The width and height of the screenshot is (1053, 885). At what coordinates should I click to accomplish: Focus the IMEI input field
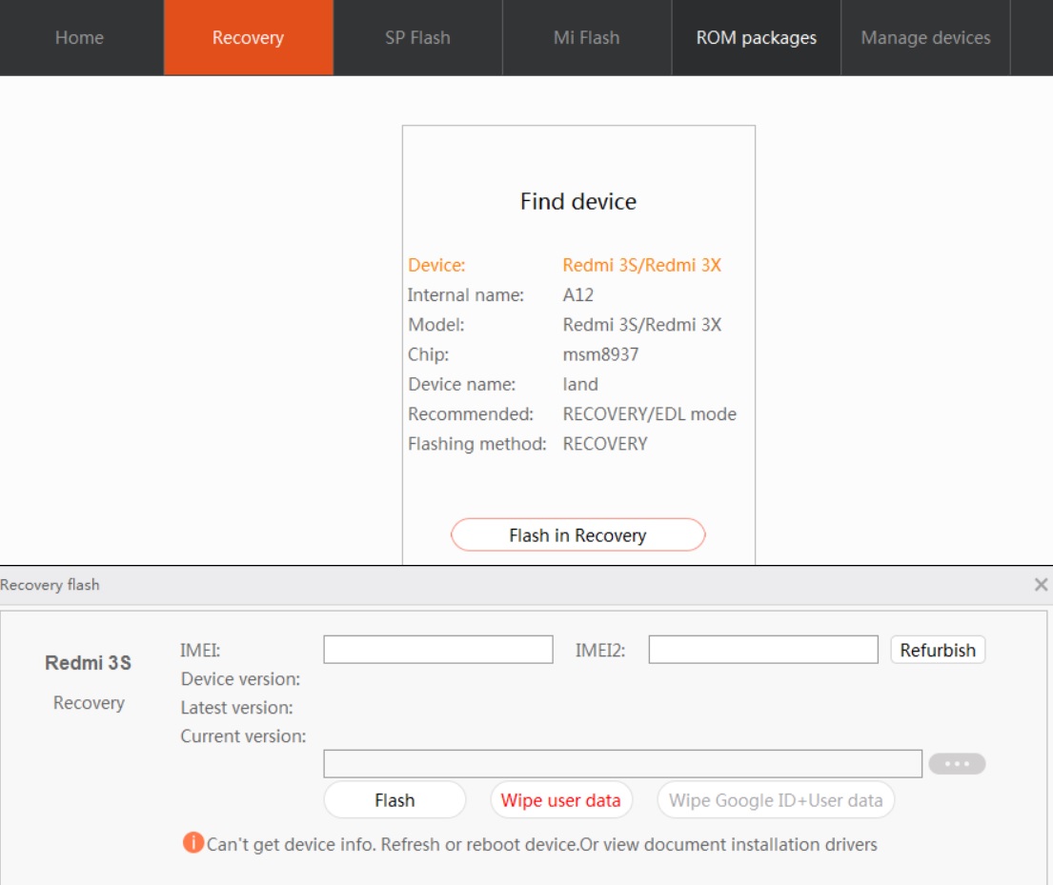point(437,650)
